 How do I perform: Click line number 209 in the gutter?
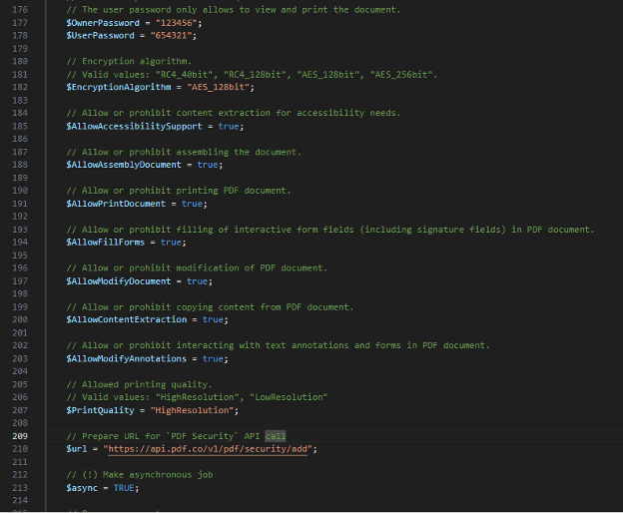point(20,436)
